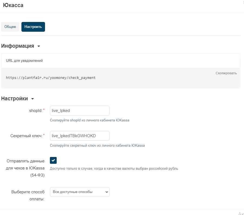
Task: Click the Настройки section heading
Action: point(14,99)
